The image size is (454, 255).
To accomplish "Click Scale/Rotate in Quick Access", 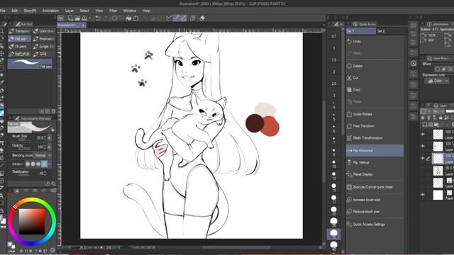I will pyautogui.click(x=375, y=114).
